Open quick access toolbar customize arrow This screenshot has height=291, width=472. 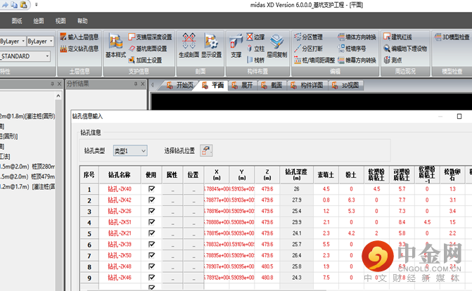[x=37, y=4]
